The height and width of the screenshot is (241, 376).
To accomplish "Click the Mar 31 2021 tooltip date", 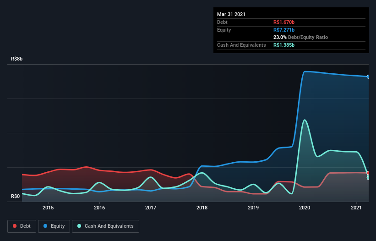I will [231, 14].
